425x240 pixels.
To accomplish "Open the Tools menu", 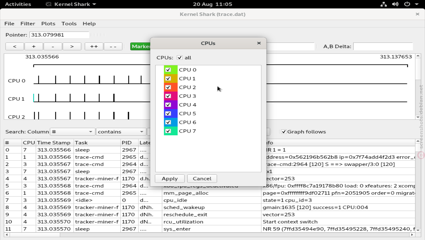I will tap(69, 23).
